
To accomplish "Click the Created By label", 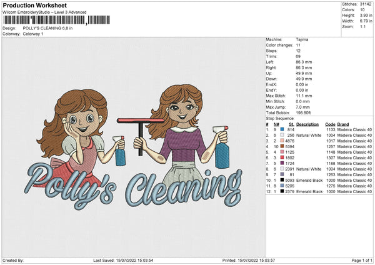I will pyautogui.click(x=13, y=260).
